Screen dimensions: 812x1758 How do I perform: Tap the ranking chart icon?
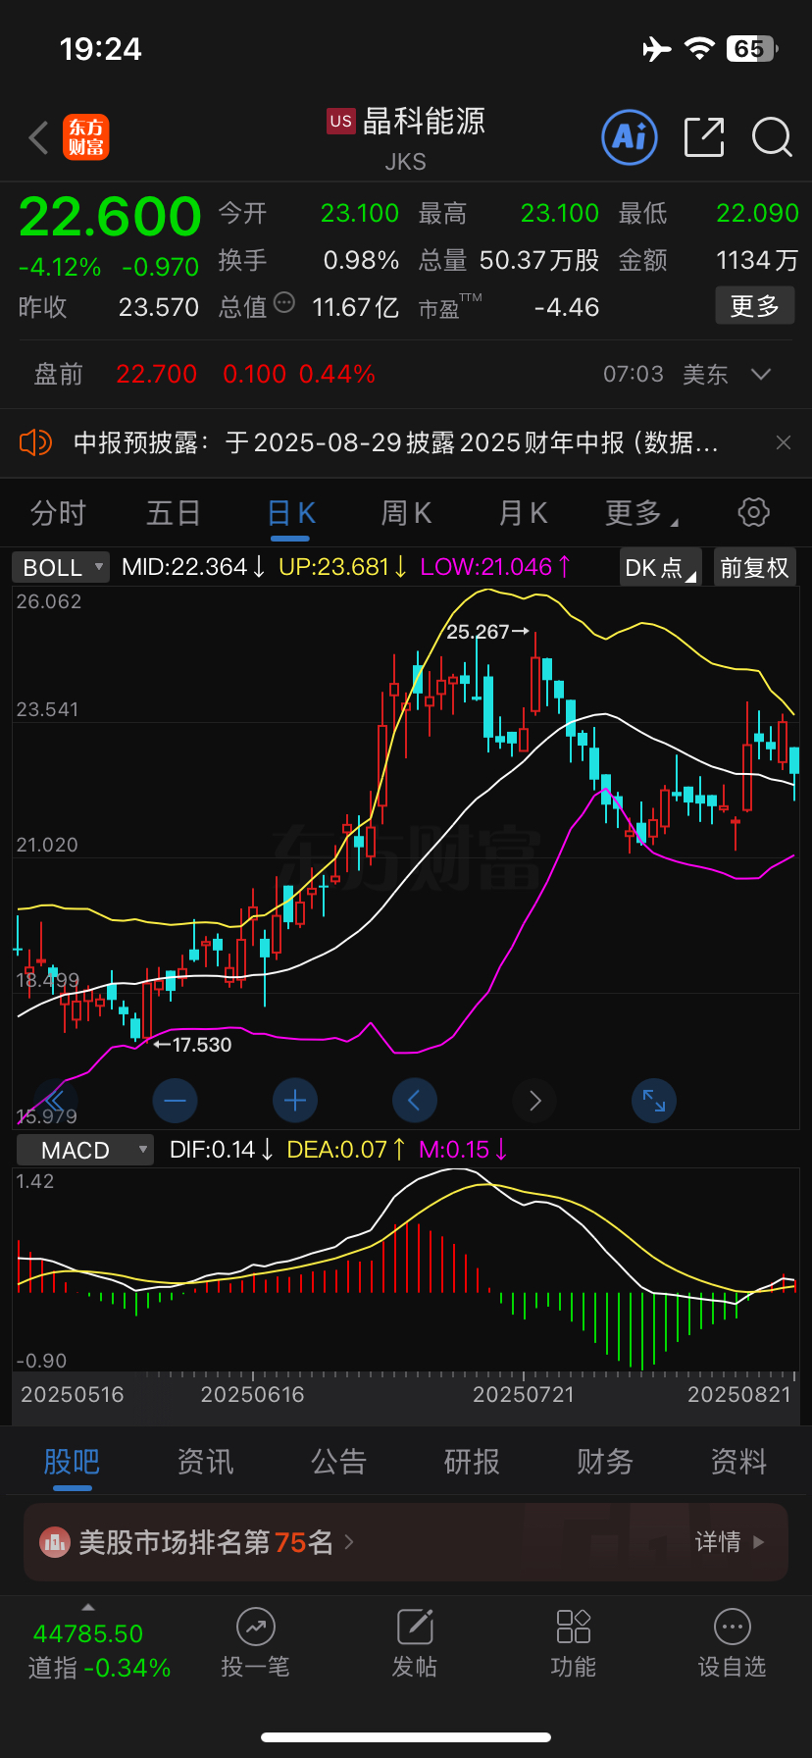tap(54, 1542)
